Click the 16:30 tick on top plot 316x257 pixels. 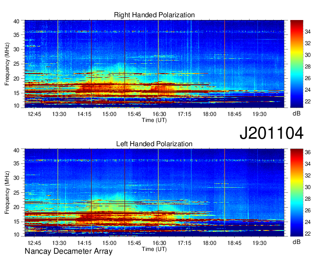[x=159, y=114]
